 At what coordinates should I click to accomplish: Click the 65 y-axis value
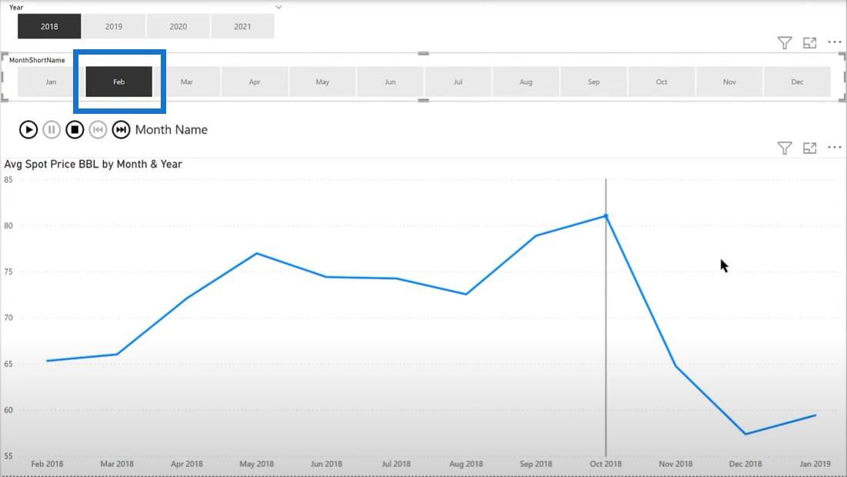tap(8, 364)
